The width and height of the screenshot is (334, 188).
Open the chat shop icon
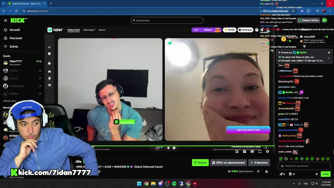pos(290,174)
